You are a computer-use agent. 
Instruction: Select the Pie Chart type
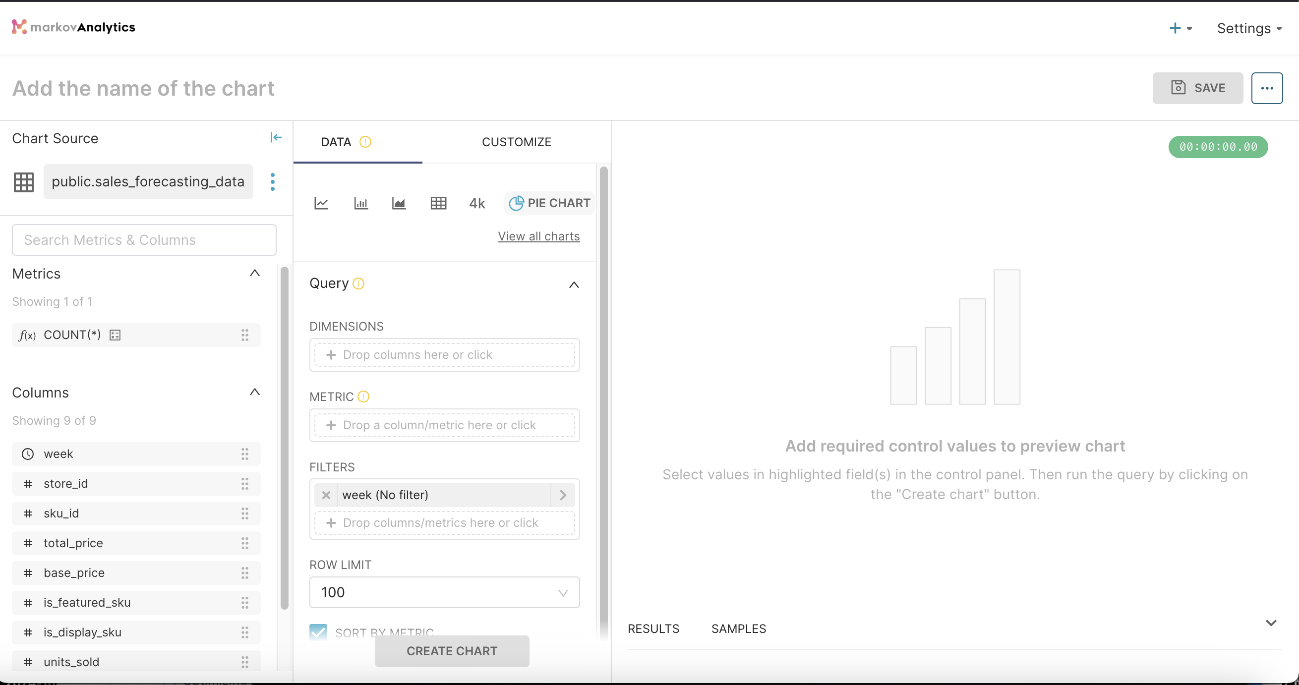tap(549, 203)
